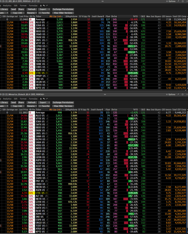Open Options menu in NAmerica Biotech window
The width and height of the screenshot is (188, 234).
171,95
